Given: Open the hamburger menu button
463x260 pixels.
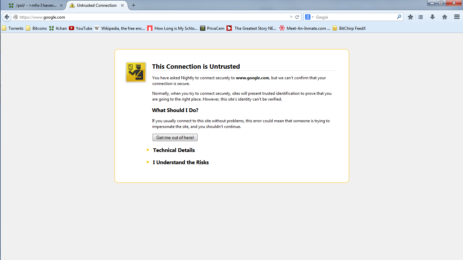Looking at the screenshot, I should click(x=457, y=17).
